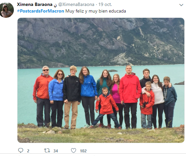Viewport: 186px width, 156px height.
Task: Click the tall man in the red raincoat
Action: [129, 97]
